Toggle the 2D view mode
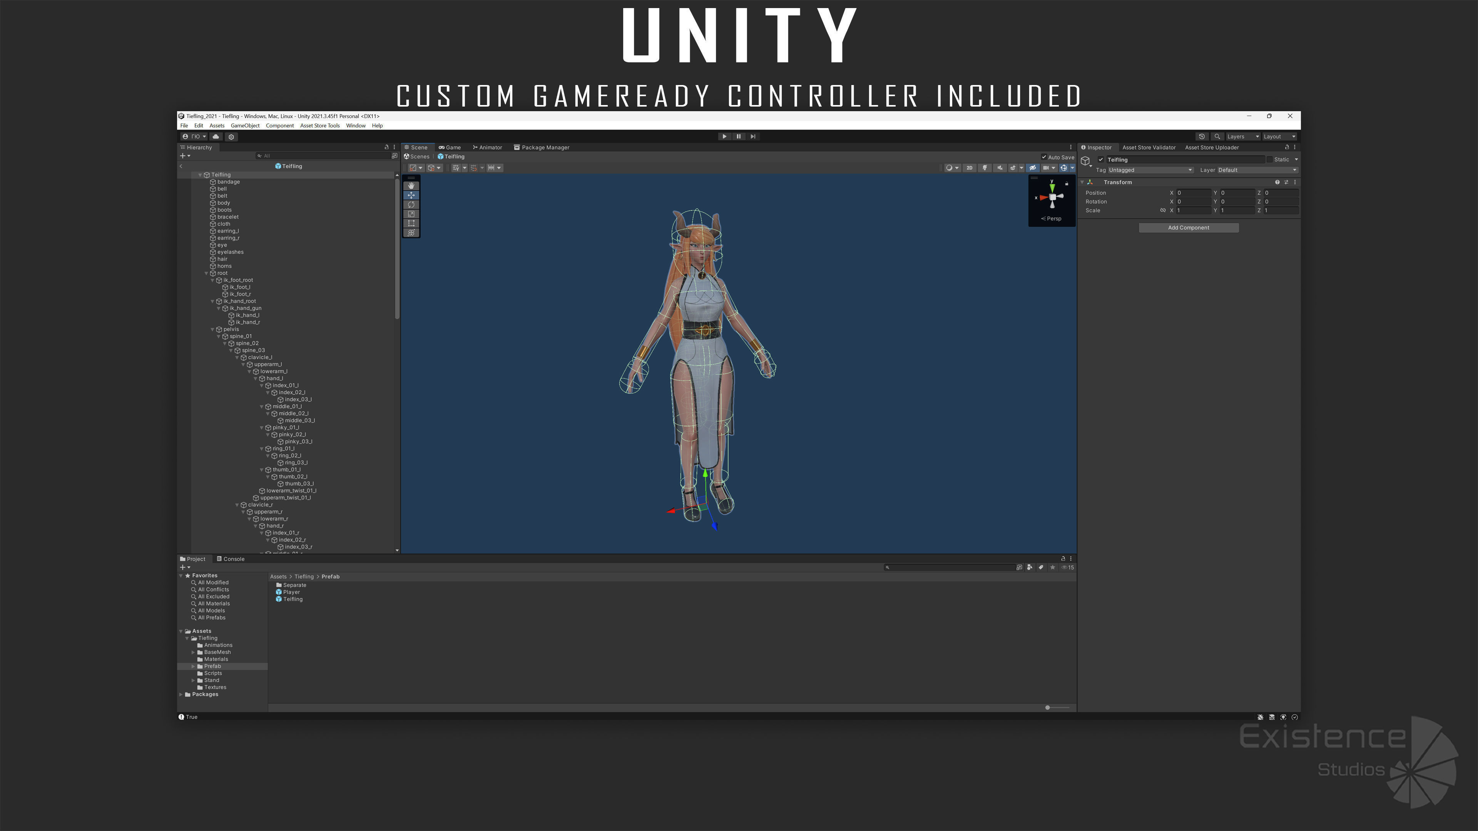 pos(969,168)
